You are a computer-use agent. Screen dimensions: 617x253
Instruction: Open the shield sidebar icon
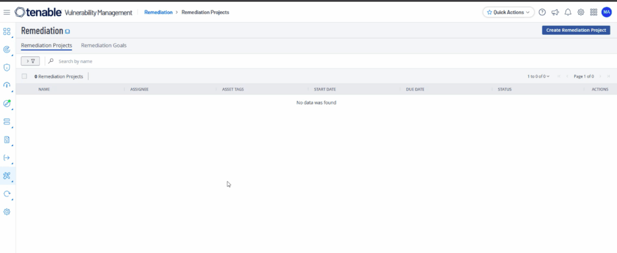[x=7, y=67]
